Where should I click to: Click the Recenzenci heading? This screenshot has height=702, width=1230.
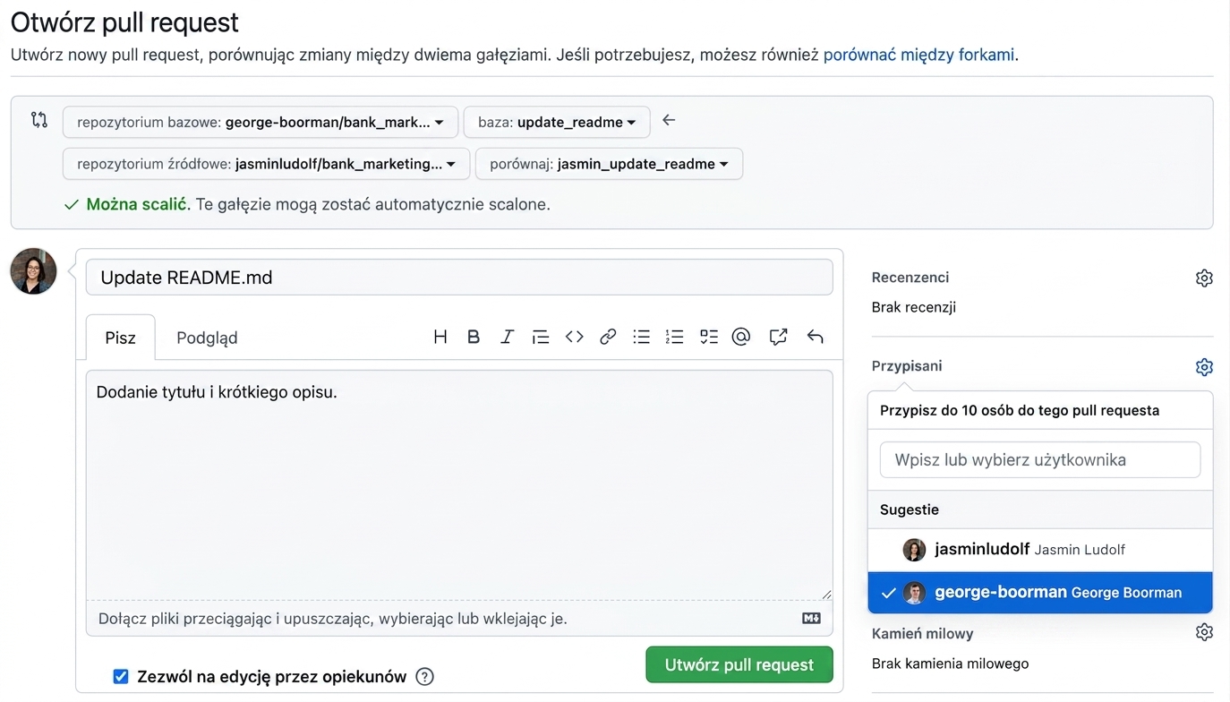pyautogui.click(x=910, y=278)
